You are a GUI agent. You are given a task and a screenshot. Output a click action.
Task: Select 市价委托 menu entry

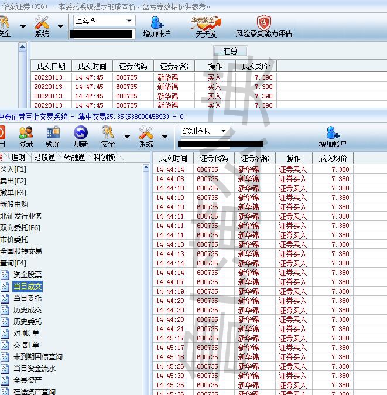14,240
